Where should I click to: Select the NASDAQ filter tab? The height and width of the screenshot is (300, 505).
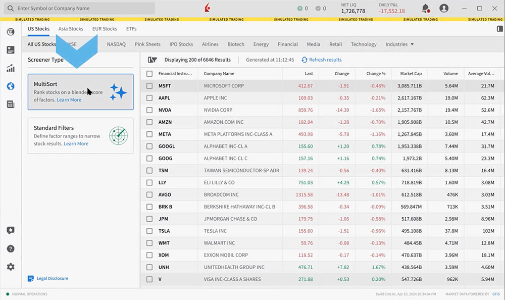click(116, 44)
